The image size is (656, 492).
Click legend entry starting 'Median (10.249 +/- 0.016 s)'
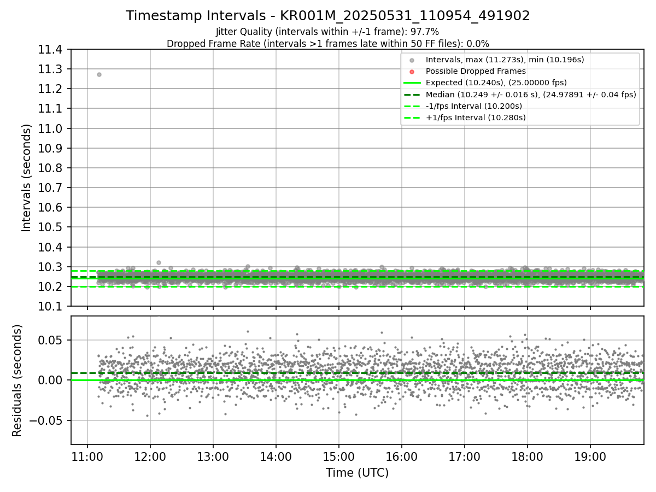point(531,94)
